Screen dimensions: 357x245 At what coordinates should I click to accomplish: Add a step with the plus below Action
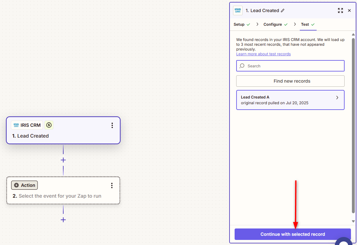pos(63,220)
